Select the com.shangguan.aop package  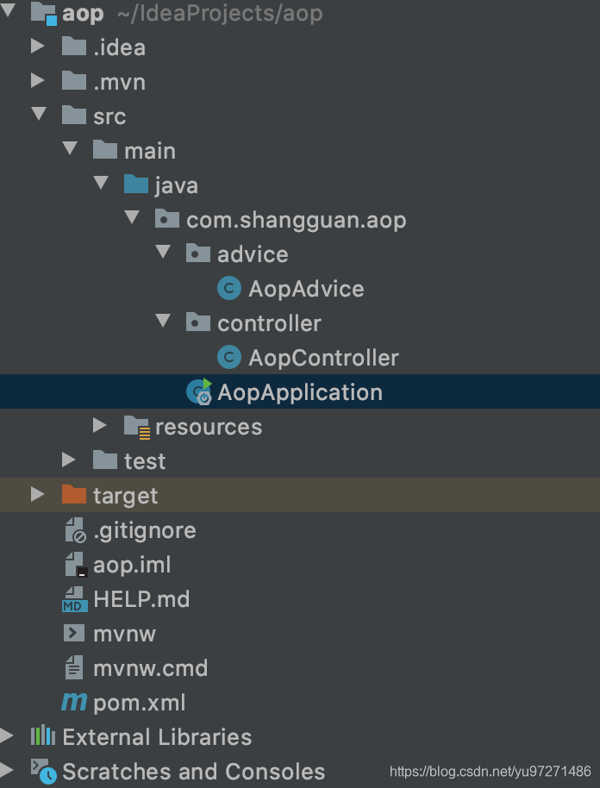click(296, 220)
